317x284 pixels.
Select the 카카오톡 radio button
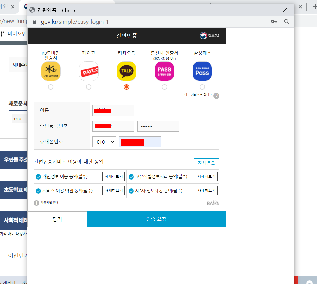click(126, 87)
